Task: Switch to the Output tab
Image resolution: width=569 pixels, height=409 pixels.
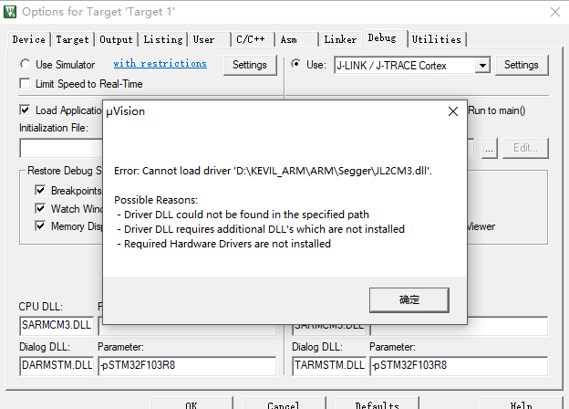Action: click(x=116, y=39)
